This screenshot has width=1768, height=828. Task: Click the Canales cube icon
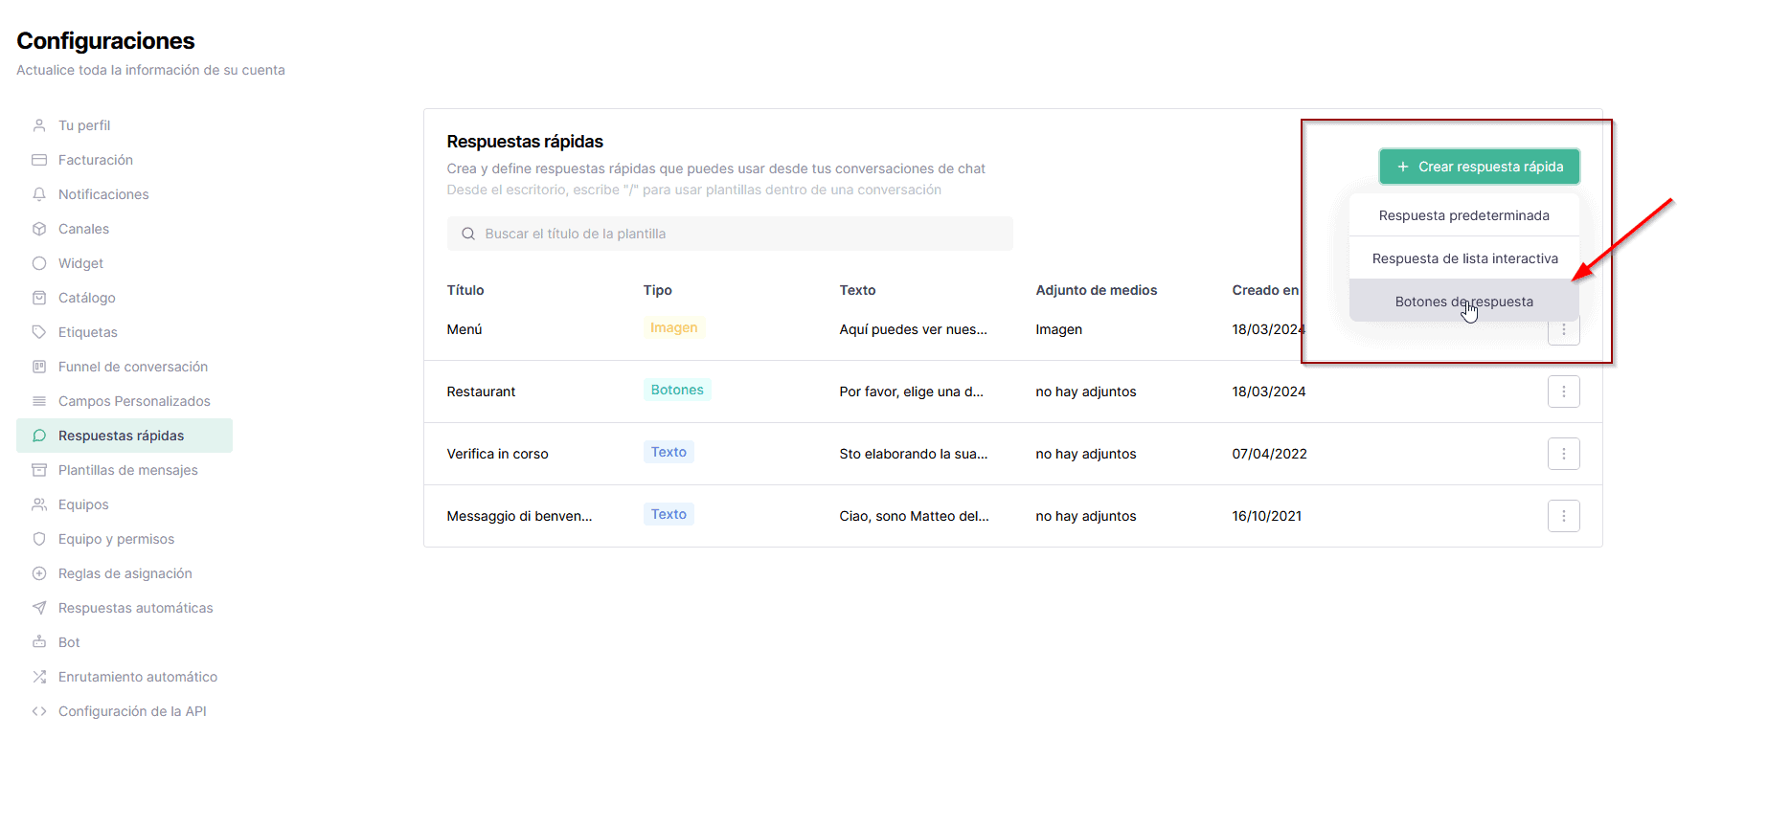tap(39, 229)
